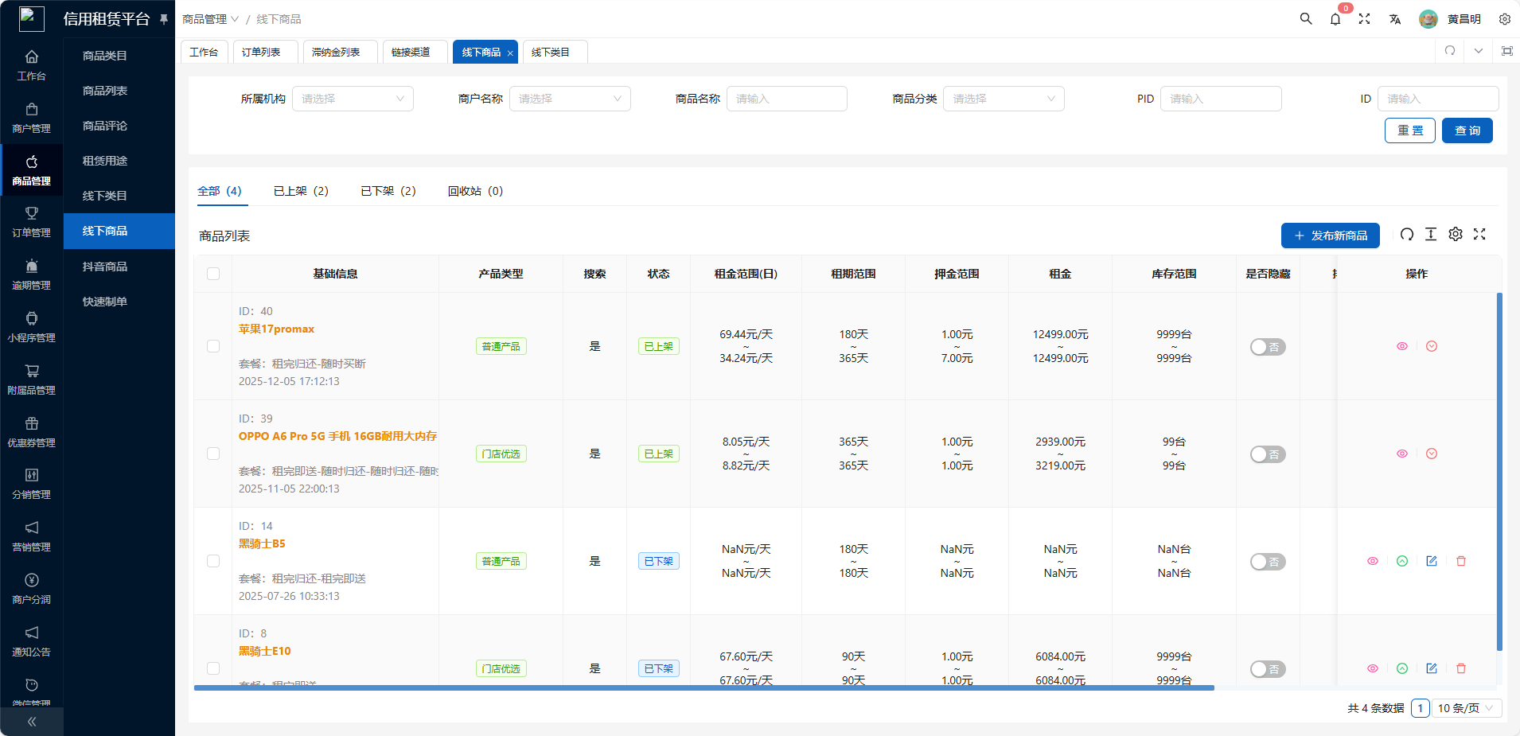Open the notification bell
This screenshot has height=736, width=1520.
pyautogui.click(x=1335, y=19)
